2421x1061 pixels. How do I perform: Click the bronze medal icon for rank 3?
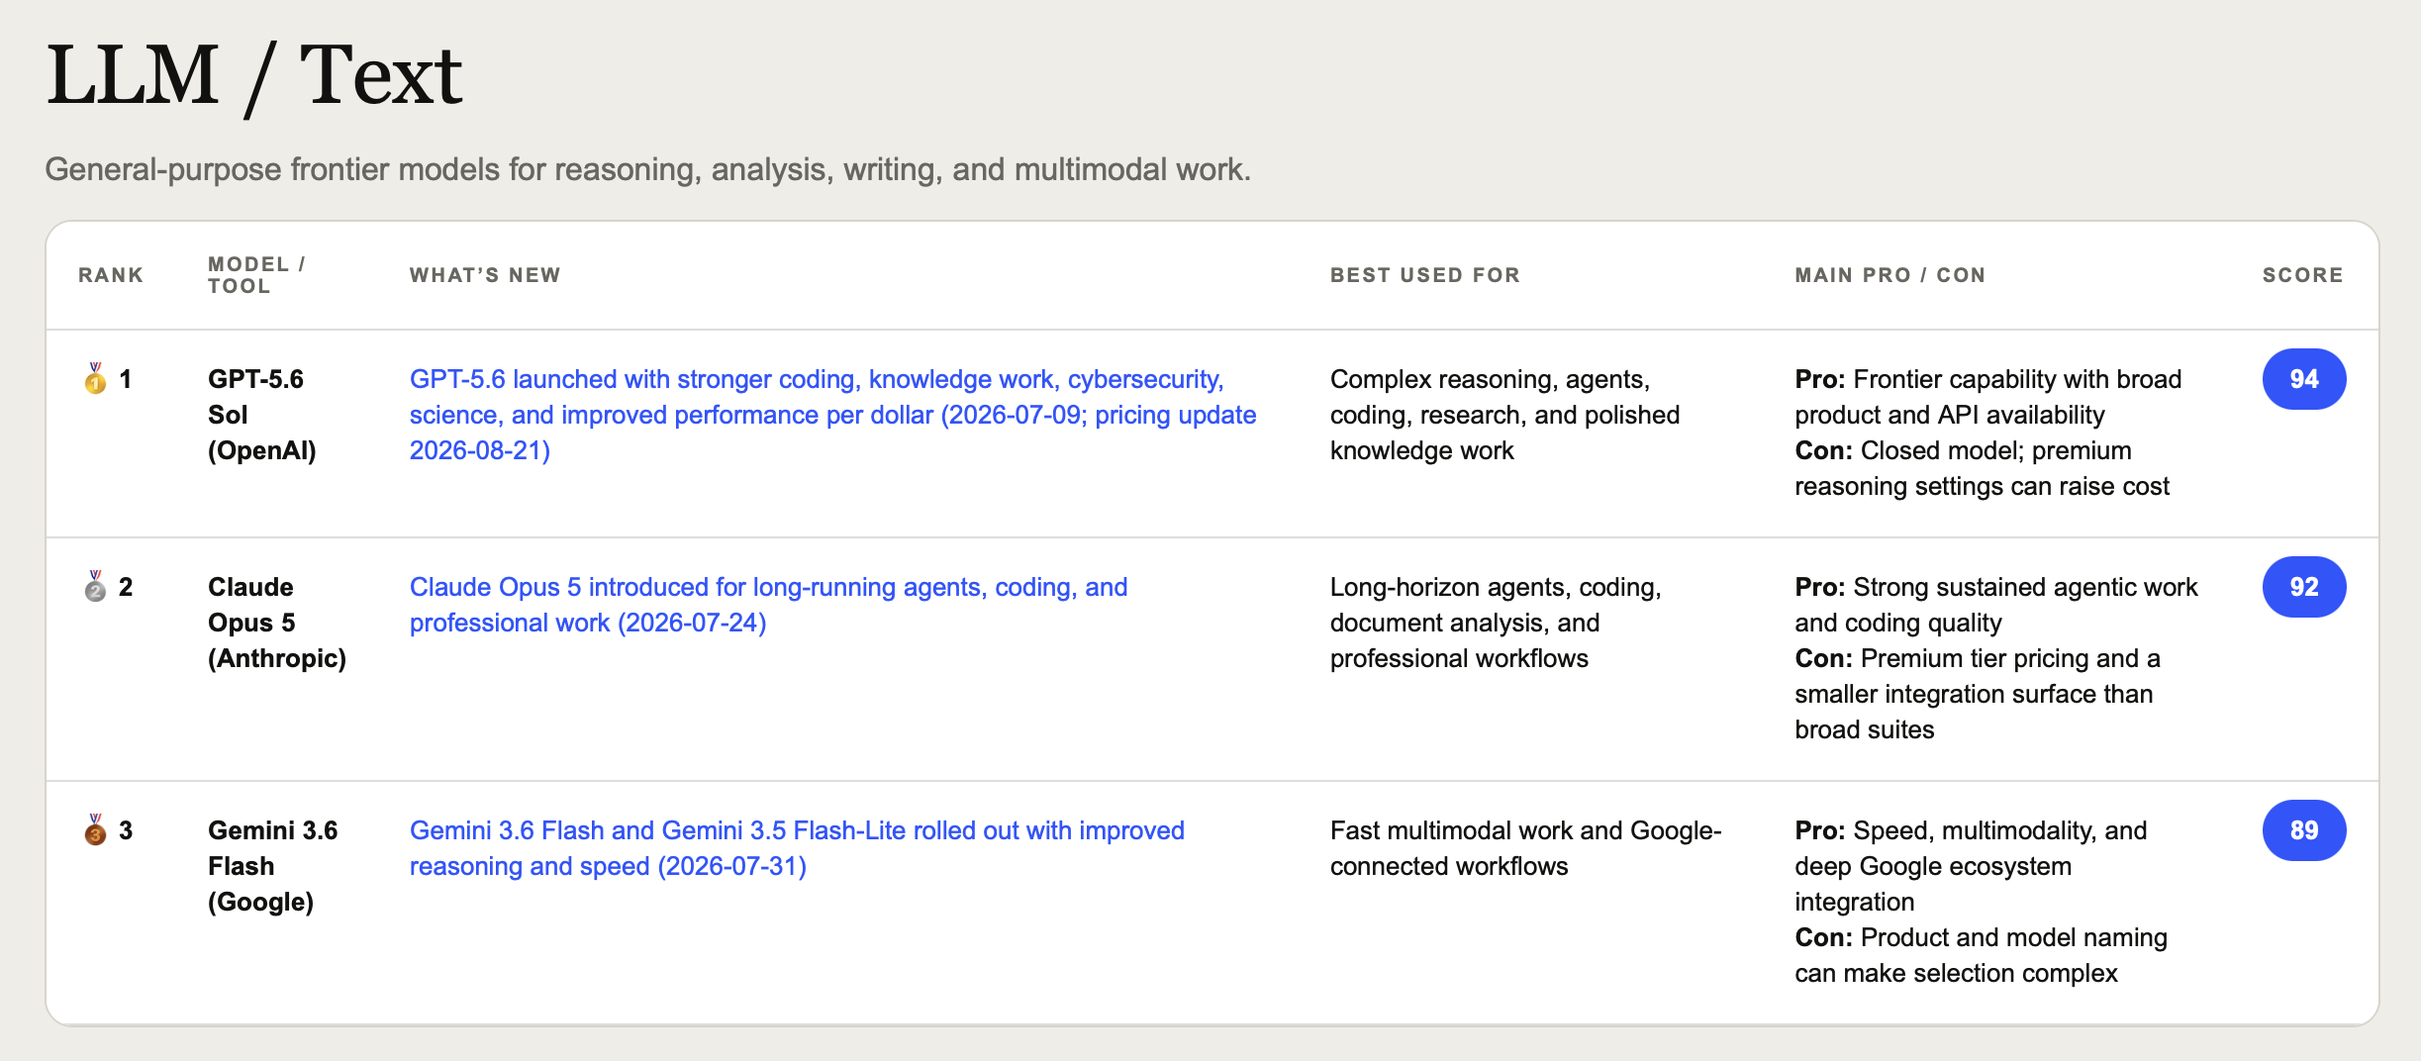coord(95,830)
